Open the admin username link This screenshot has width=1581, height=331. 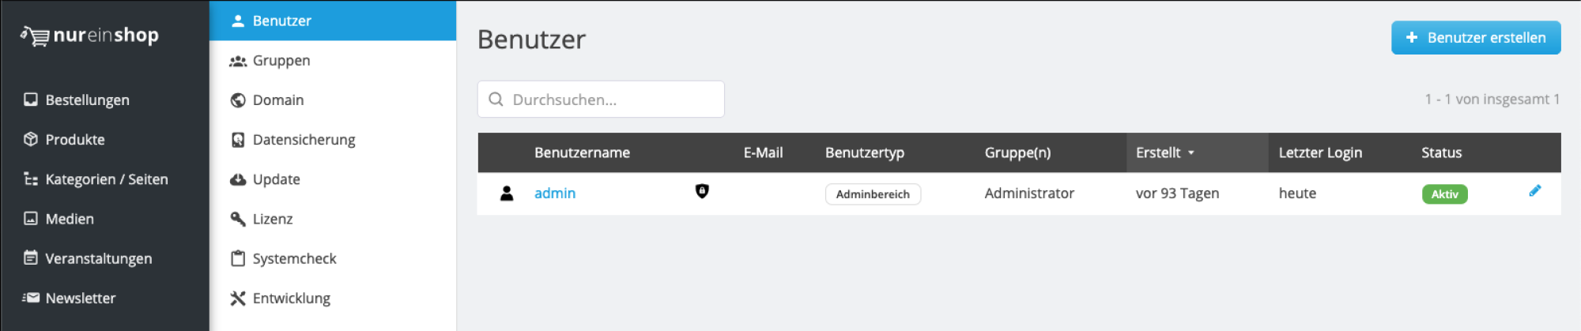point(555,194)
